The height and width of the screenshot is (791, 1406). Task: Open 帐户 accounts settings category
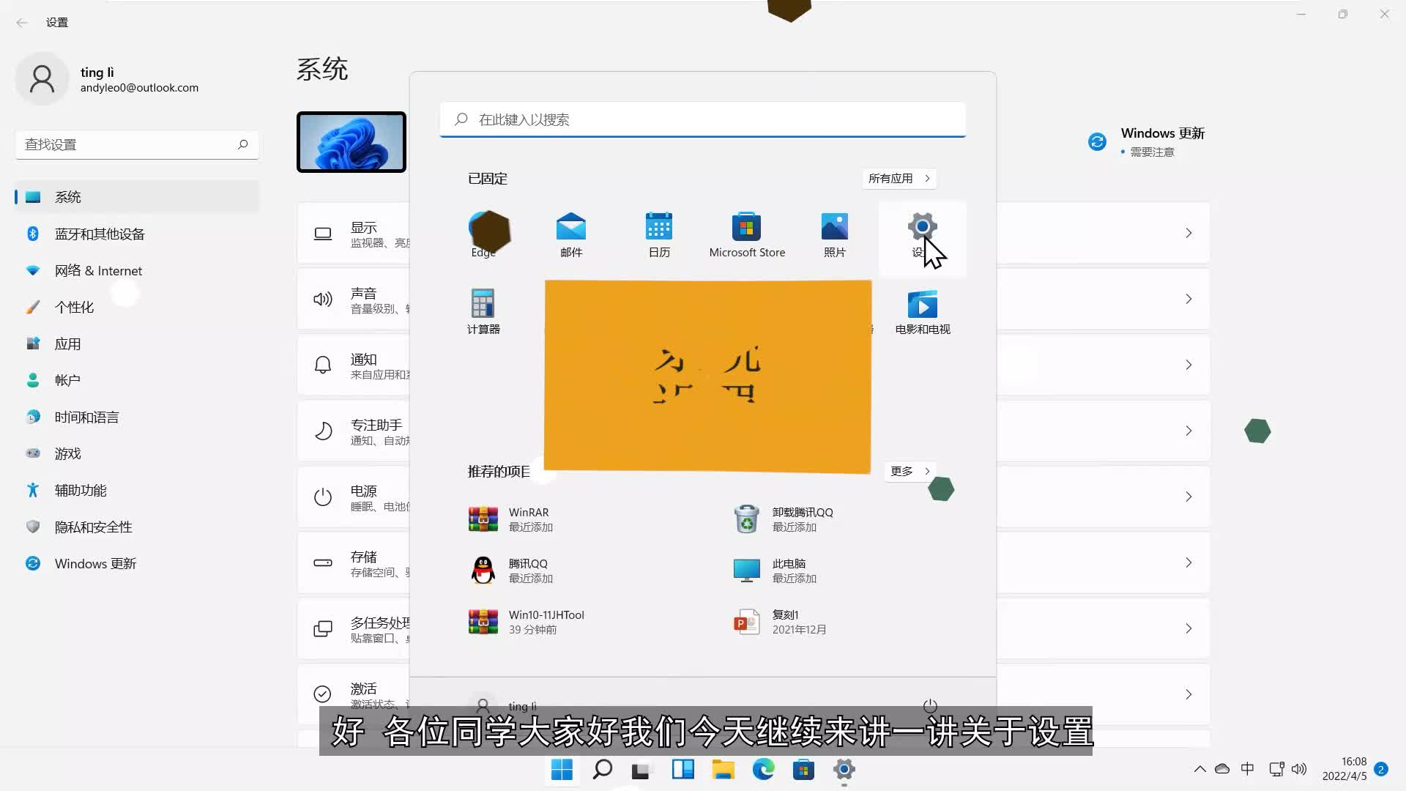coord(137,380)
